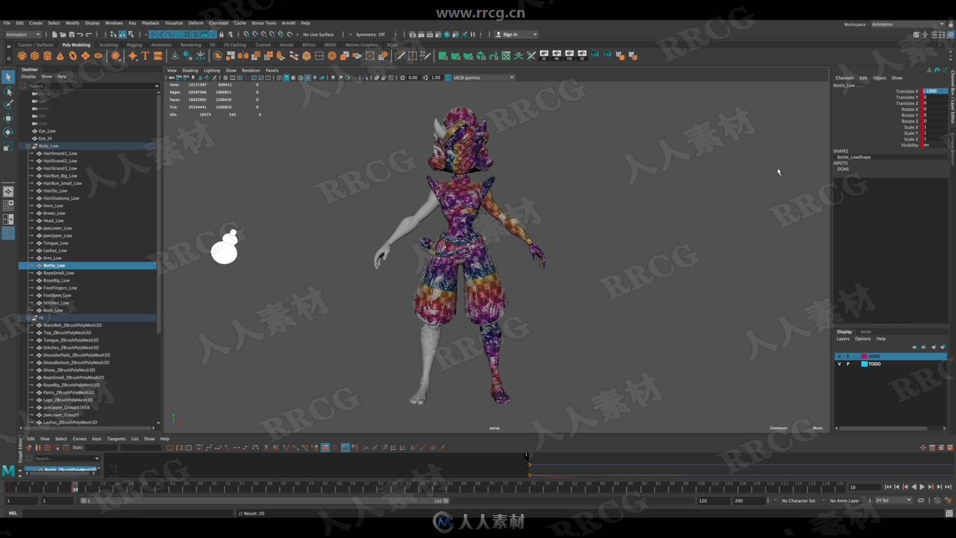Click the Redo arrow in the status line
This screenshot has width=956, height=538.
89,34
